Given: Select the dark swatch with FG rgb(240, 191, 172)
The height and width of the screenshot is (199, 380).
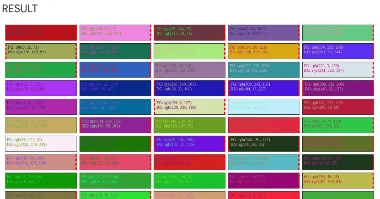Looking at the screenshot, I should tap(264, 143).
